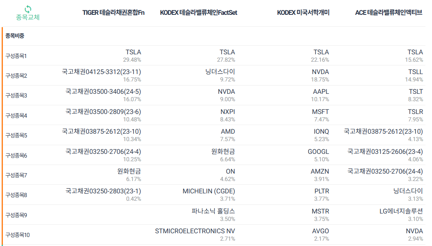Click ON 4.62% cell

(x=228, y=175)
